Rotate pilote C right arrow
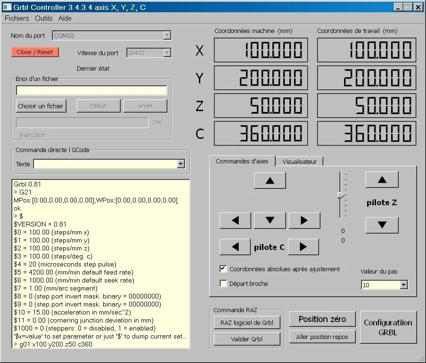 pos(303,247)
